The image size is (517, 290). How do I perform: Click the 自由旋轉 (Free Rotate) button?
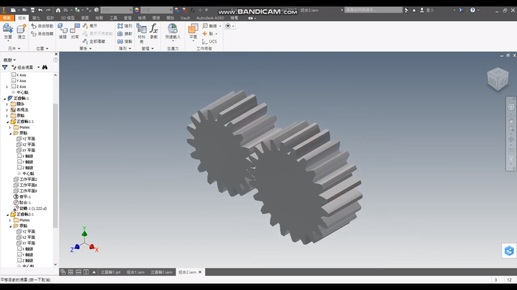(x=42, y=34)
